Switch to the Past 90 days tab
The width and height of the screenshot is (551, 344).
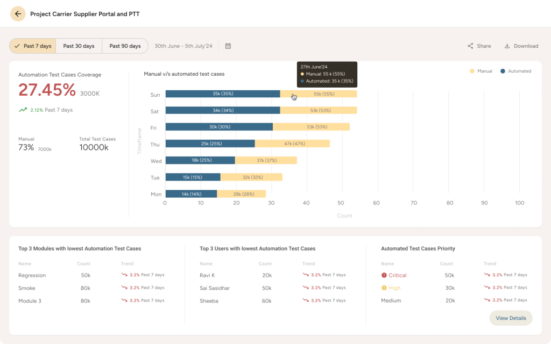tap(125, 46)
